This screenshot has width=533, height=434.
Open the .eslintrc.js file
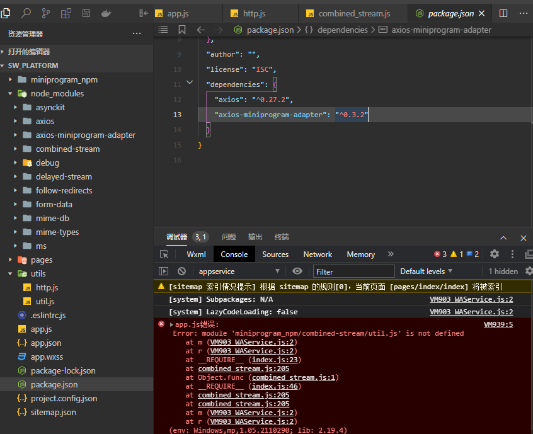49,316
